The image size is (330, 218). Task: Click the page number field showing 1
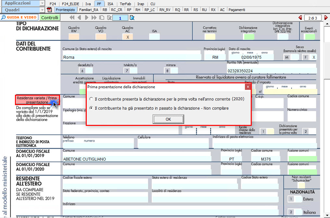pyautogui.click(x=120, y=18)
